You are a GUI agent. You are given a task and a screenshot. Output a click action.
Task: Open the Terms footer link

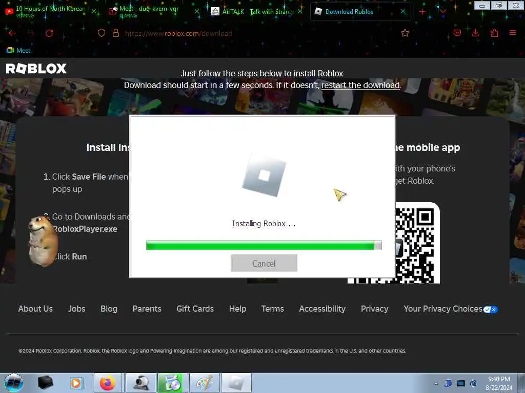(273, 309)
